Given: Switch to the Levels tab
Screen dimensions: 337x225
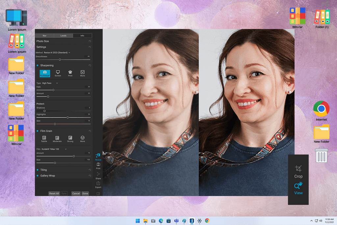Looking at the screenshot, I should click(64, 36).
